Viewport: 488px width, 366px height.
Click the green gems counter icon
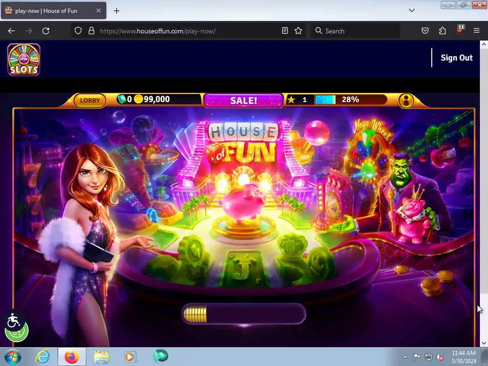point(121,99)
